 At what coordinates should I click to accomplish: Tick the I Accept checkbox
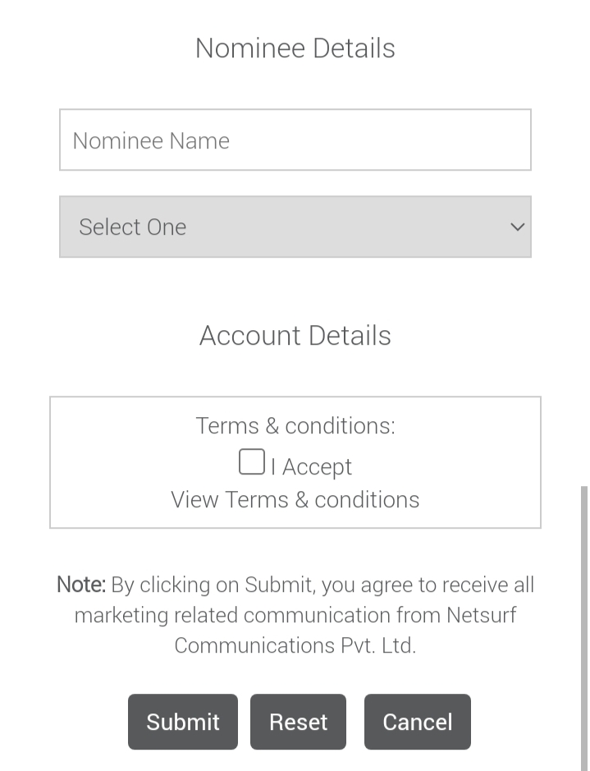pos(252,462)
